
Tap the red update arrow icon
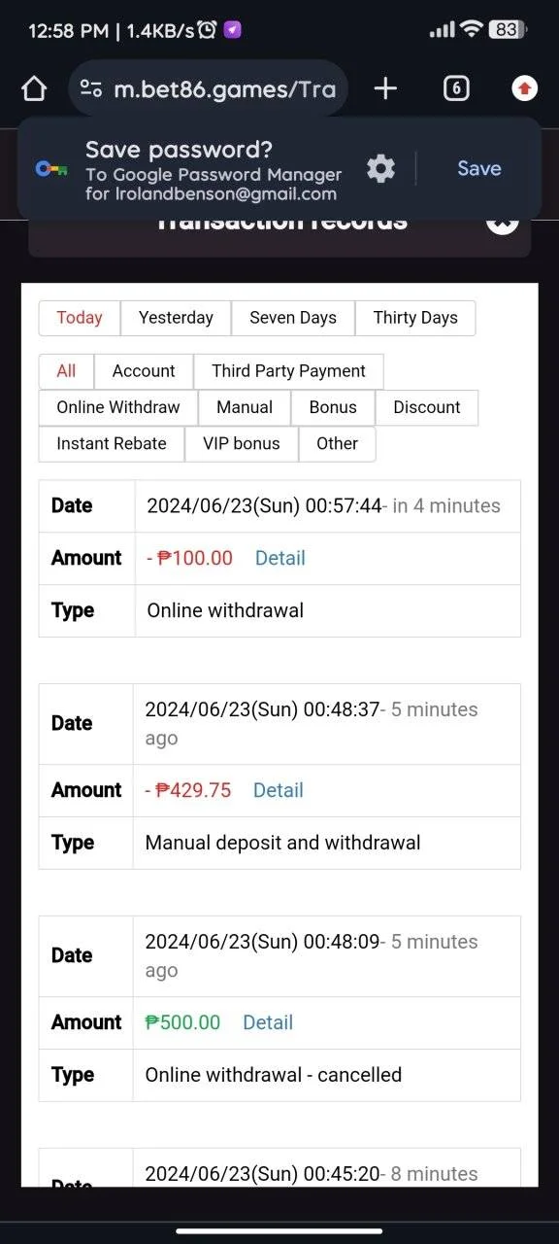click(524, 89)
